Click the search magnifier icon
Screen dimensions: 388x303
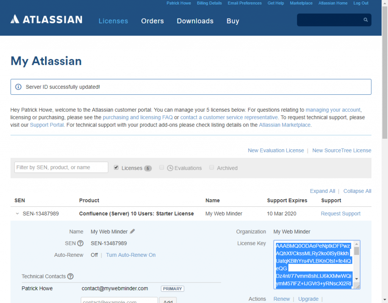pyautogui.click(x=366, y=20)
